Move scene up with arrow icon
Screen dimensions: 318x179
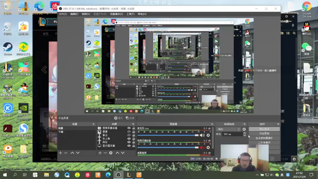72,153
